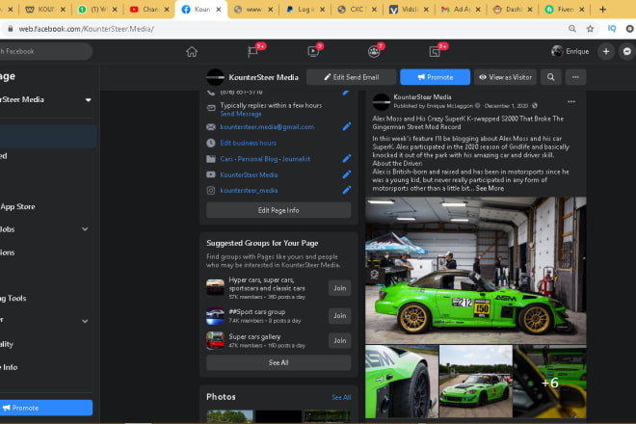
Task: Bookmark page with star icon
Action: [x=590, y=29]
